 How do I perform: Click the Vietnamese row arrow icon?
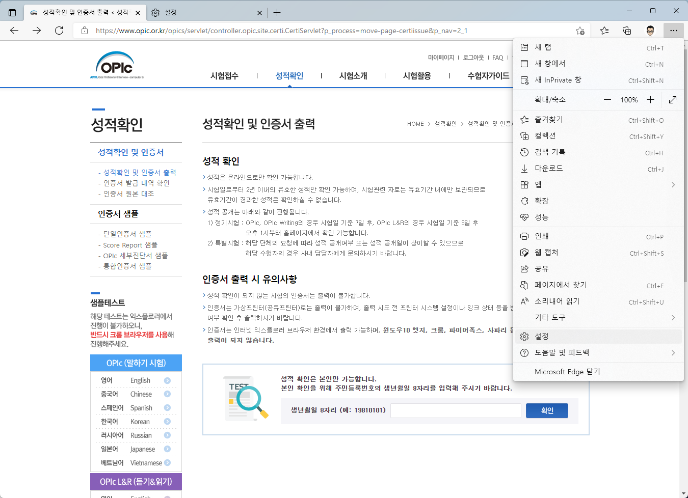click(167, 463)
